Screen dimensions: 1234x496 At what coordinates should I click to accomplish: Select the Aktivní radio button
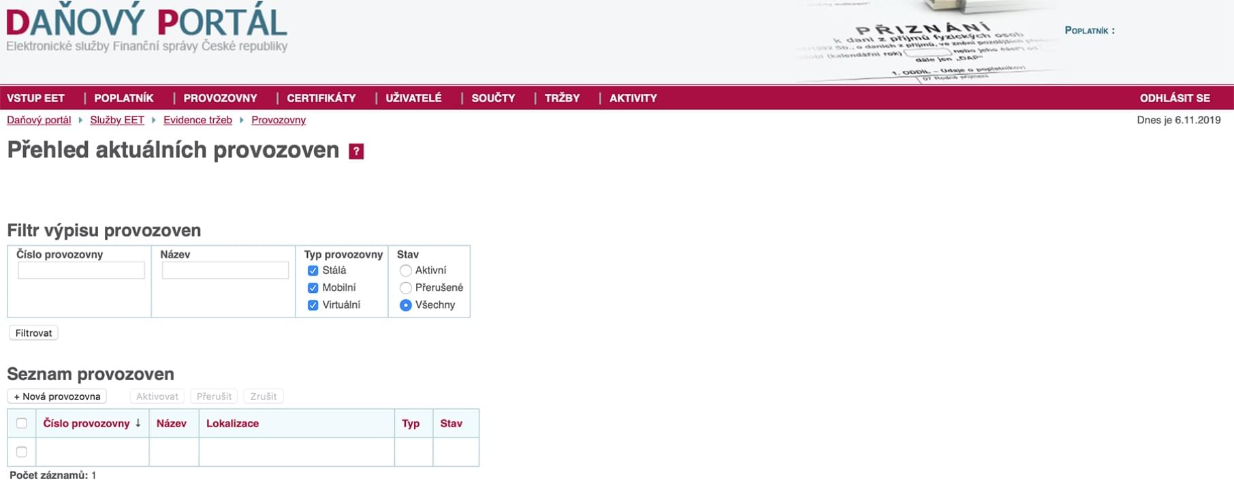coord(406,270)
